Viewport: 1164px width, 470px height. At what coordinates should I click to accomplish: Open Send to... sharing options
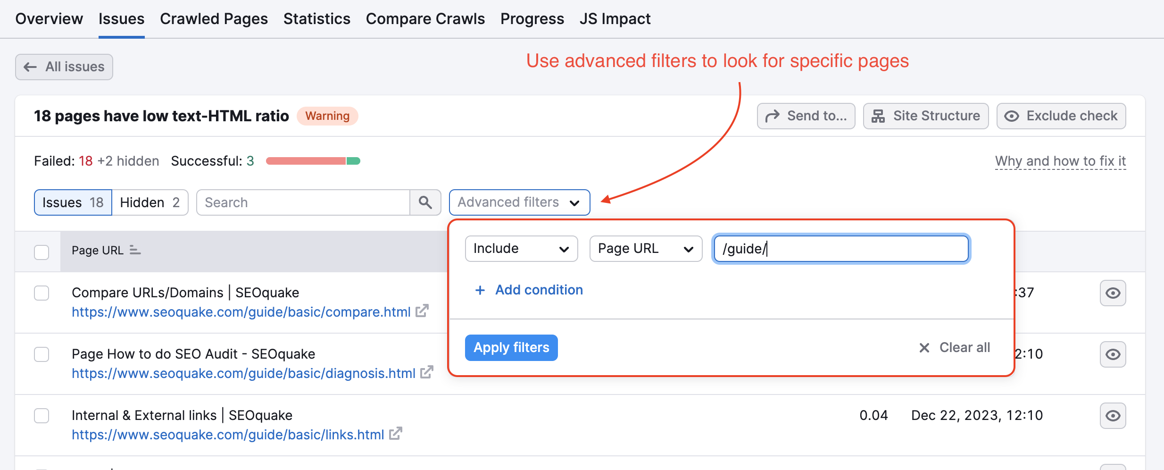[806, 116]
